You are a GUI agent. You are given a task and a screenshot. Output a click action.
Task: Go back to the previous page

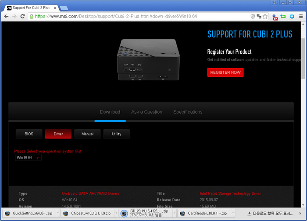click(x=6, y=17)
